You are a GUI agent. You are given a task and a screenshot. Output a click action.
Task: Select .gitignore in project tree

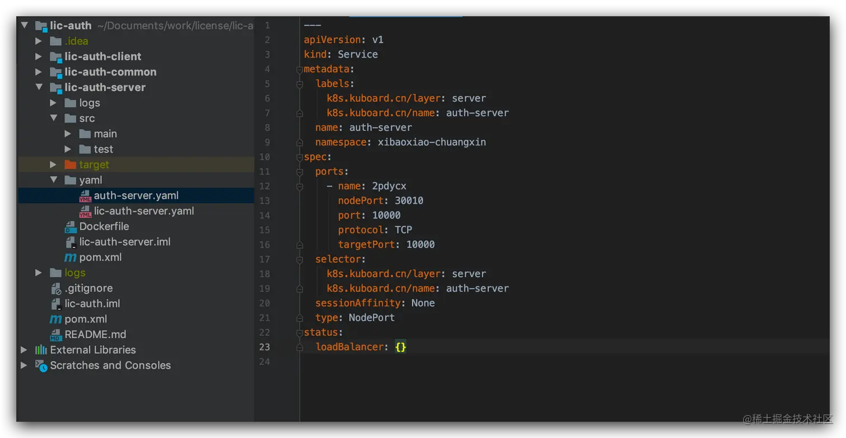pyautogui.click(x=88, y=288)
